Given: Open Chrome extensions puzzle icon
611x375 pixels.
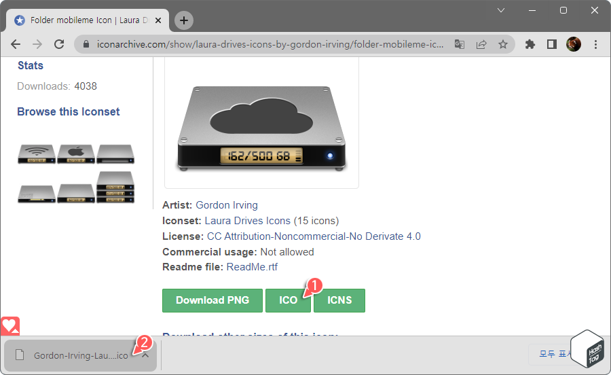Looking at the screenshot, I should click(530, 44).
